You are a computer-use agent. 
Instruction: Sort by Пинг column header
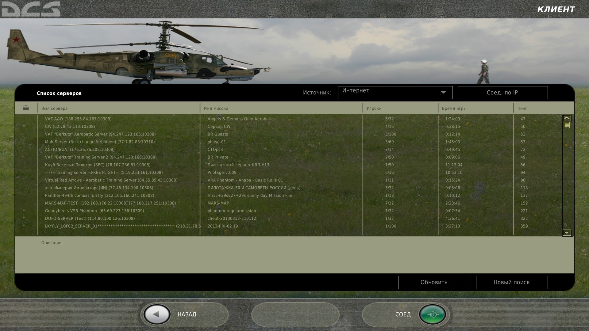coord(522,108)
